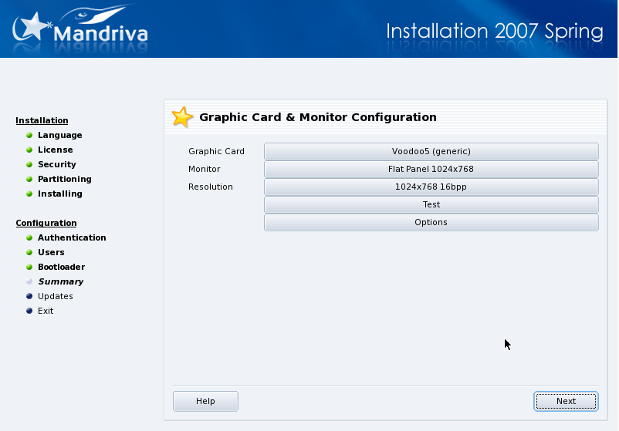This screenshot has width=619, height=431.
Task: Click the Installation section heading
Action: click(x=42, y=120)
